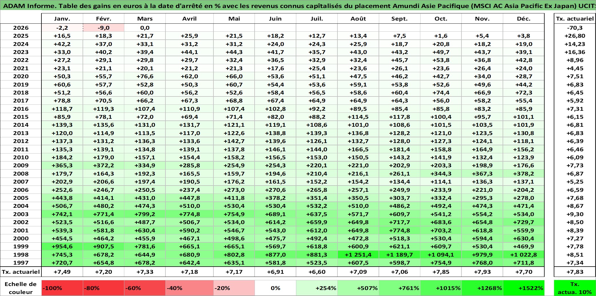Click the +1 022,8 cell for Déc. 1998

click(x=524, y=255)
